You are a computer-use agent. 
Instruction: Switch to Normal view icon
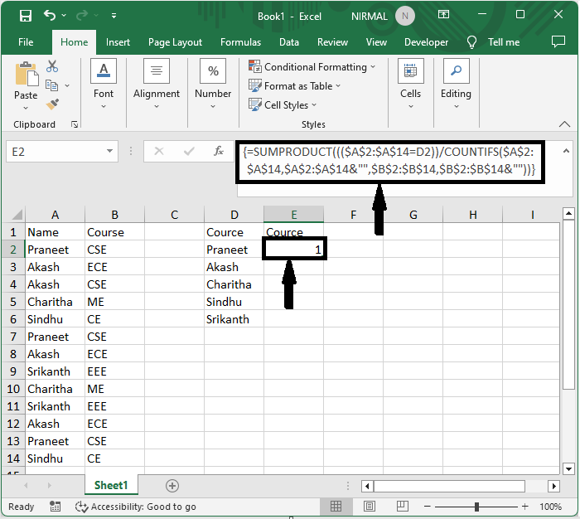[336, 506]
